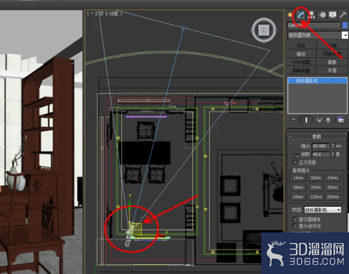This screenshot has height=274, width=349.
Task: Click the 镜头 43.456 input field
Action: pos(321,146)
